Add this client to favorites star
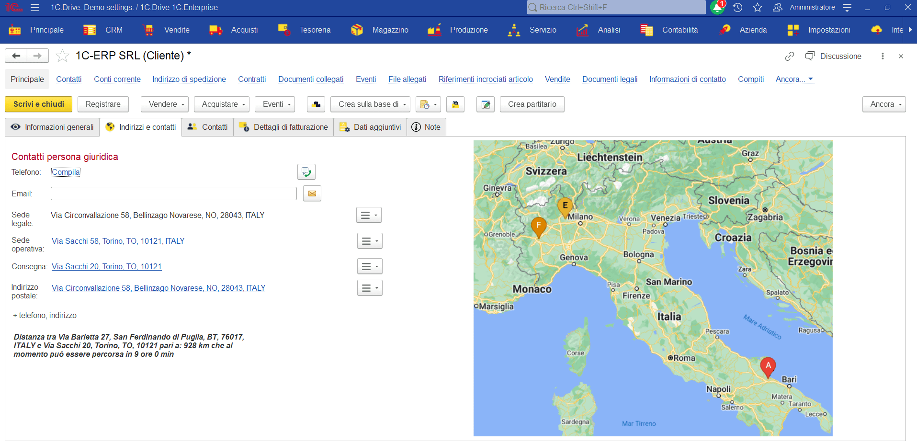 [x=62, y=56]
